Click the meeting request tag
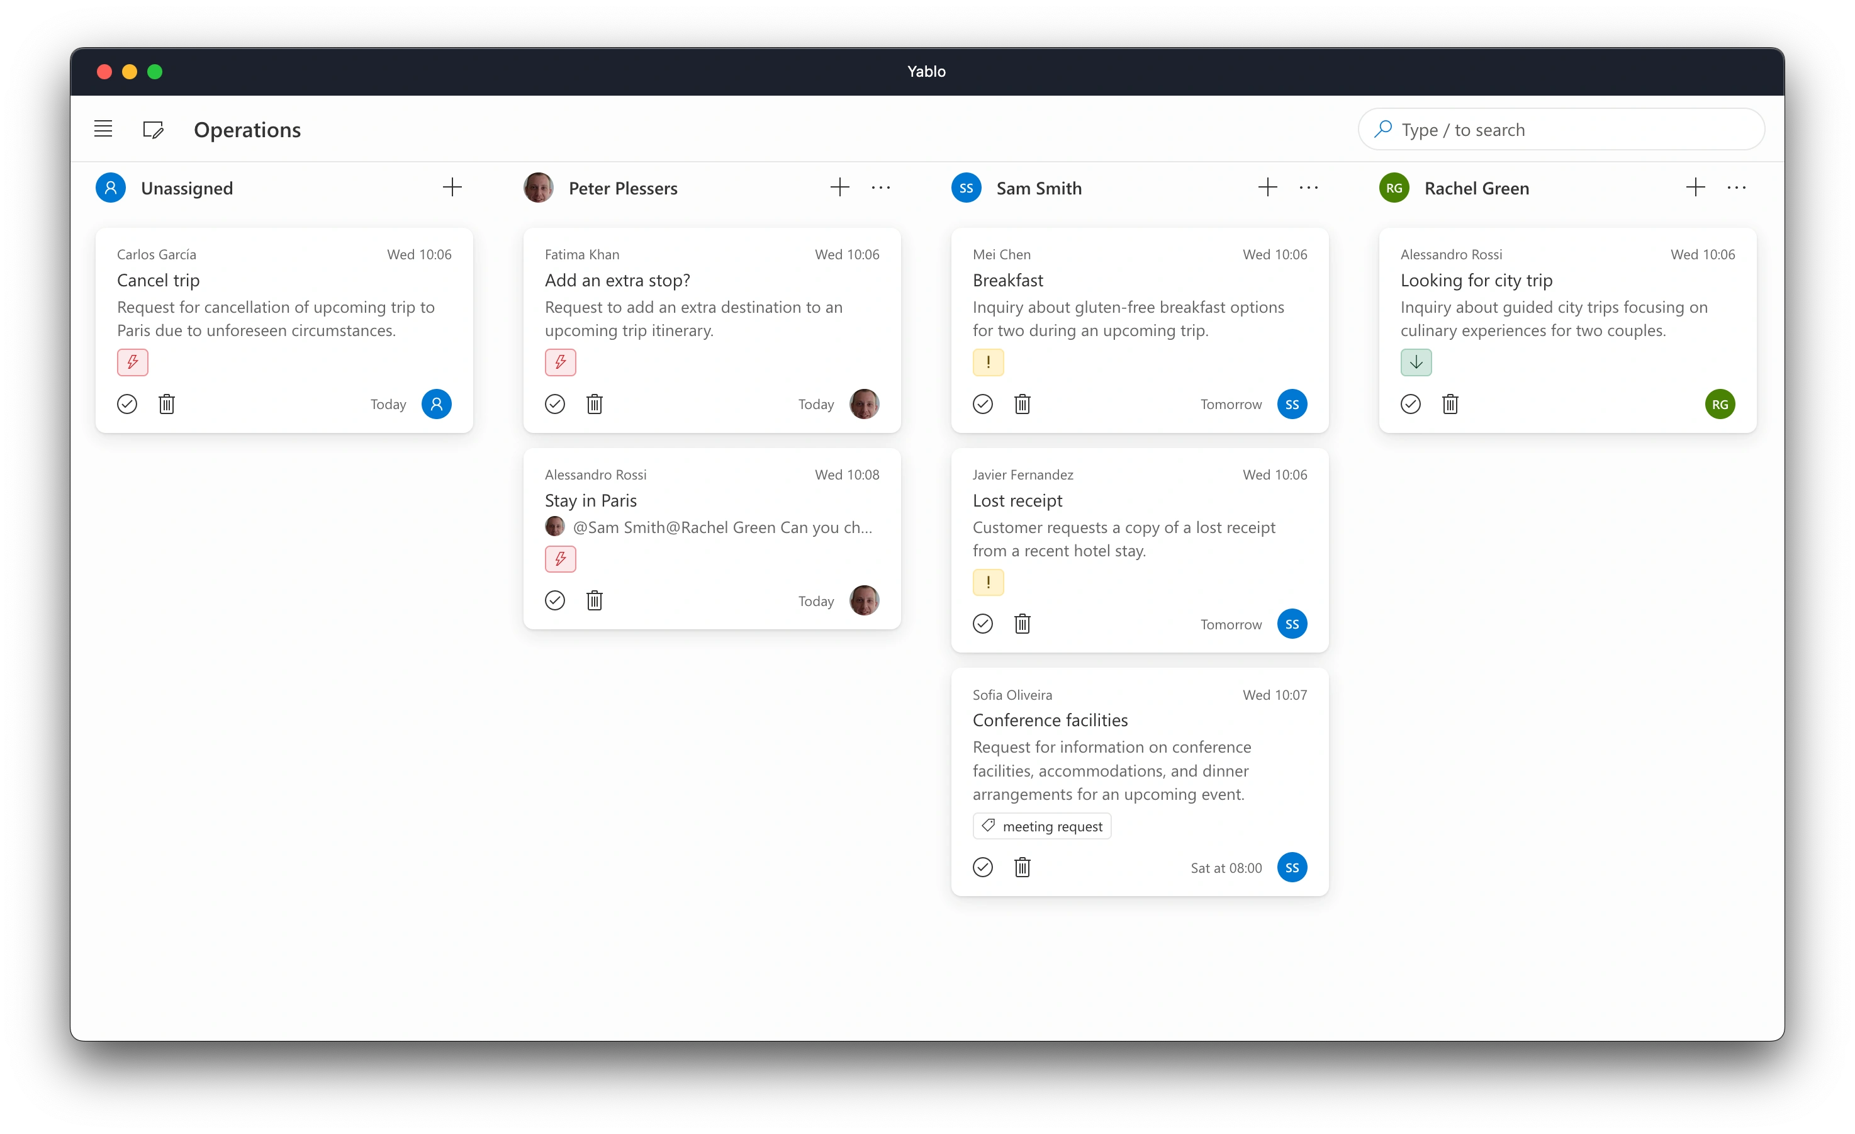The image size is (1855, 1134). (1042, 826)
